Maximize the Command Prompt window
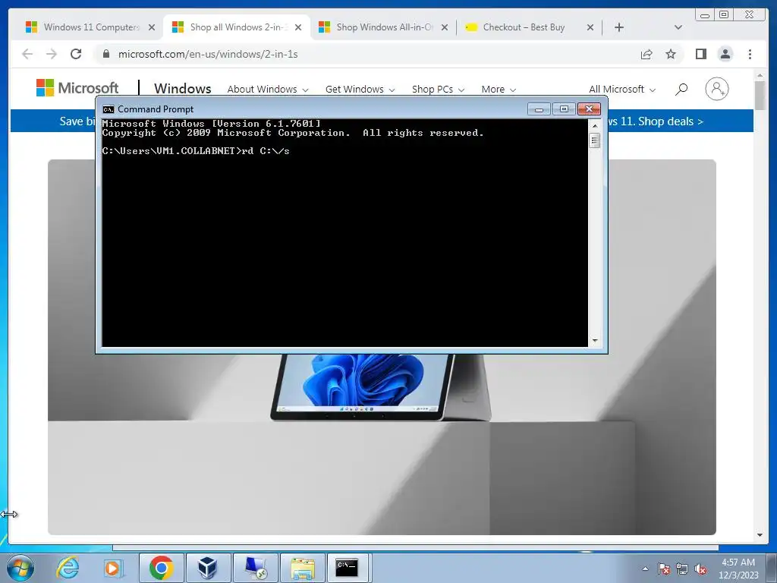This screenshot has height=583, width=777. [564, 109]
